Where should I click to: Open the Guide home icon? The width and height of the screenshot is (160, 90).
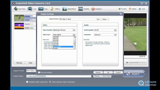140,9
